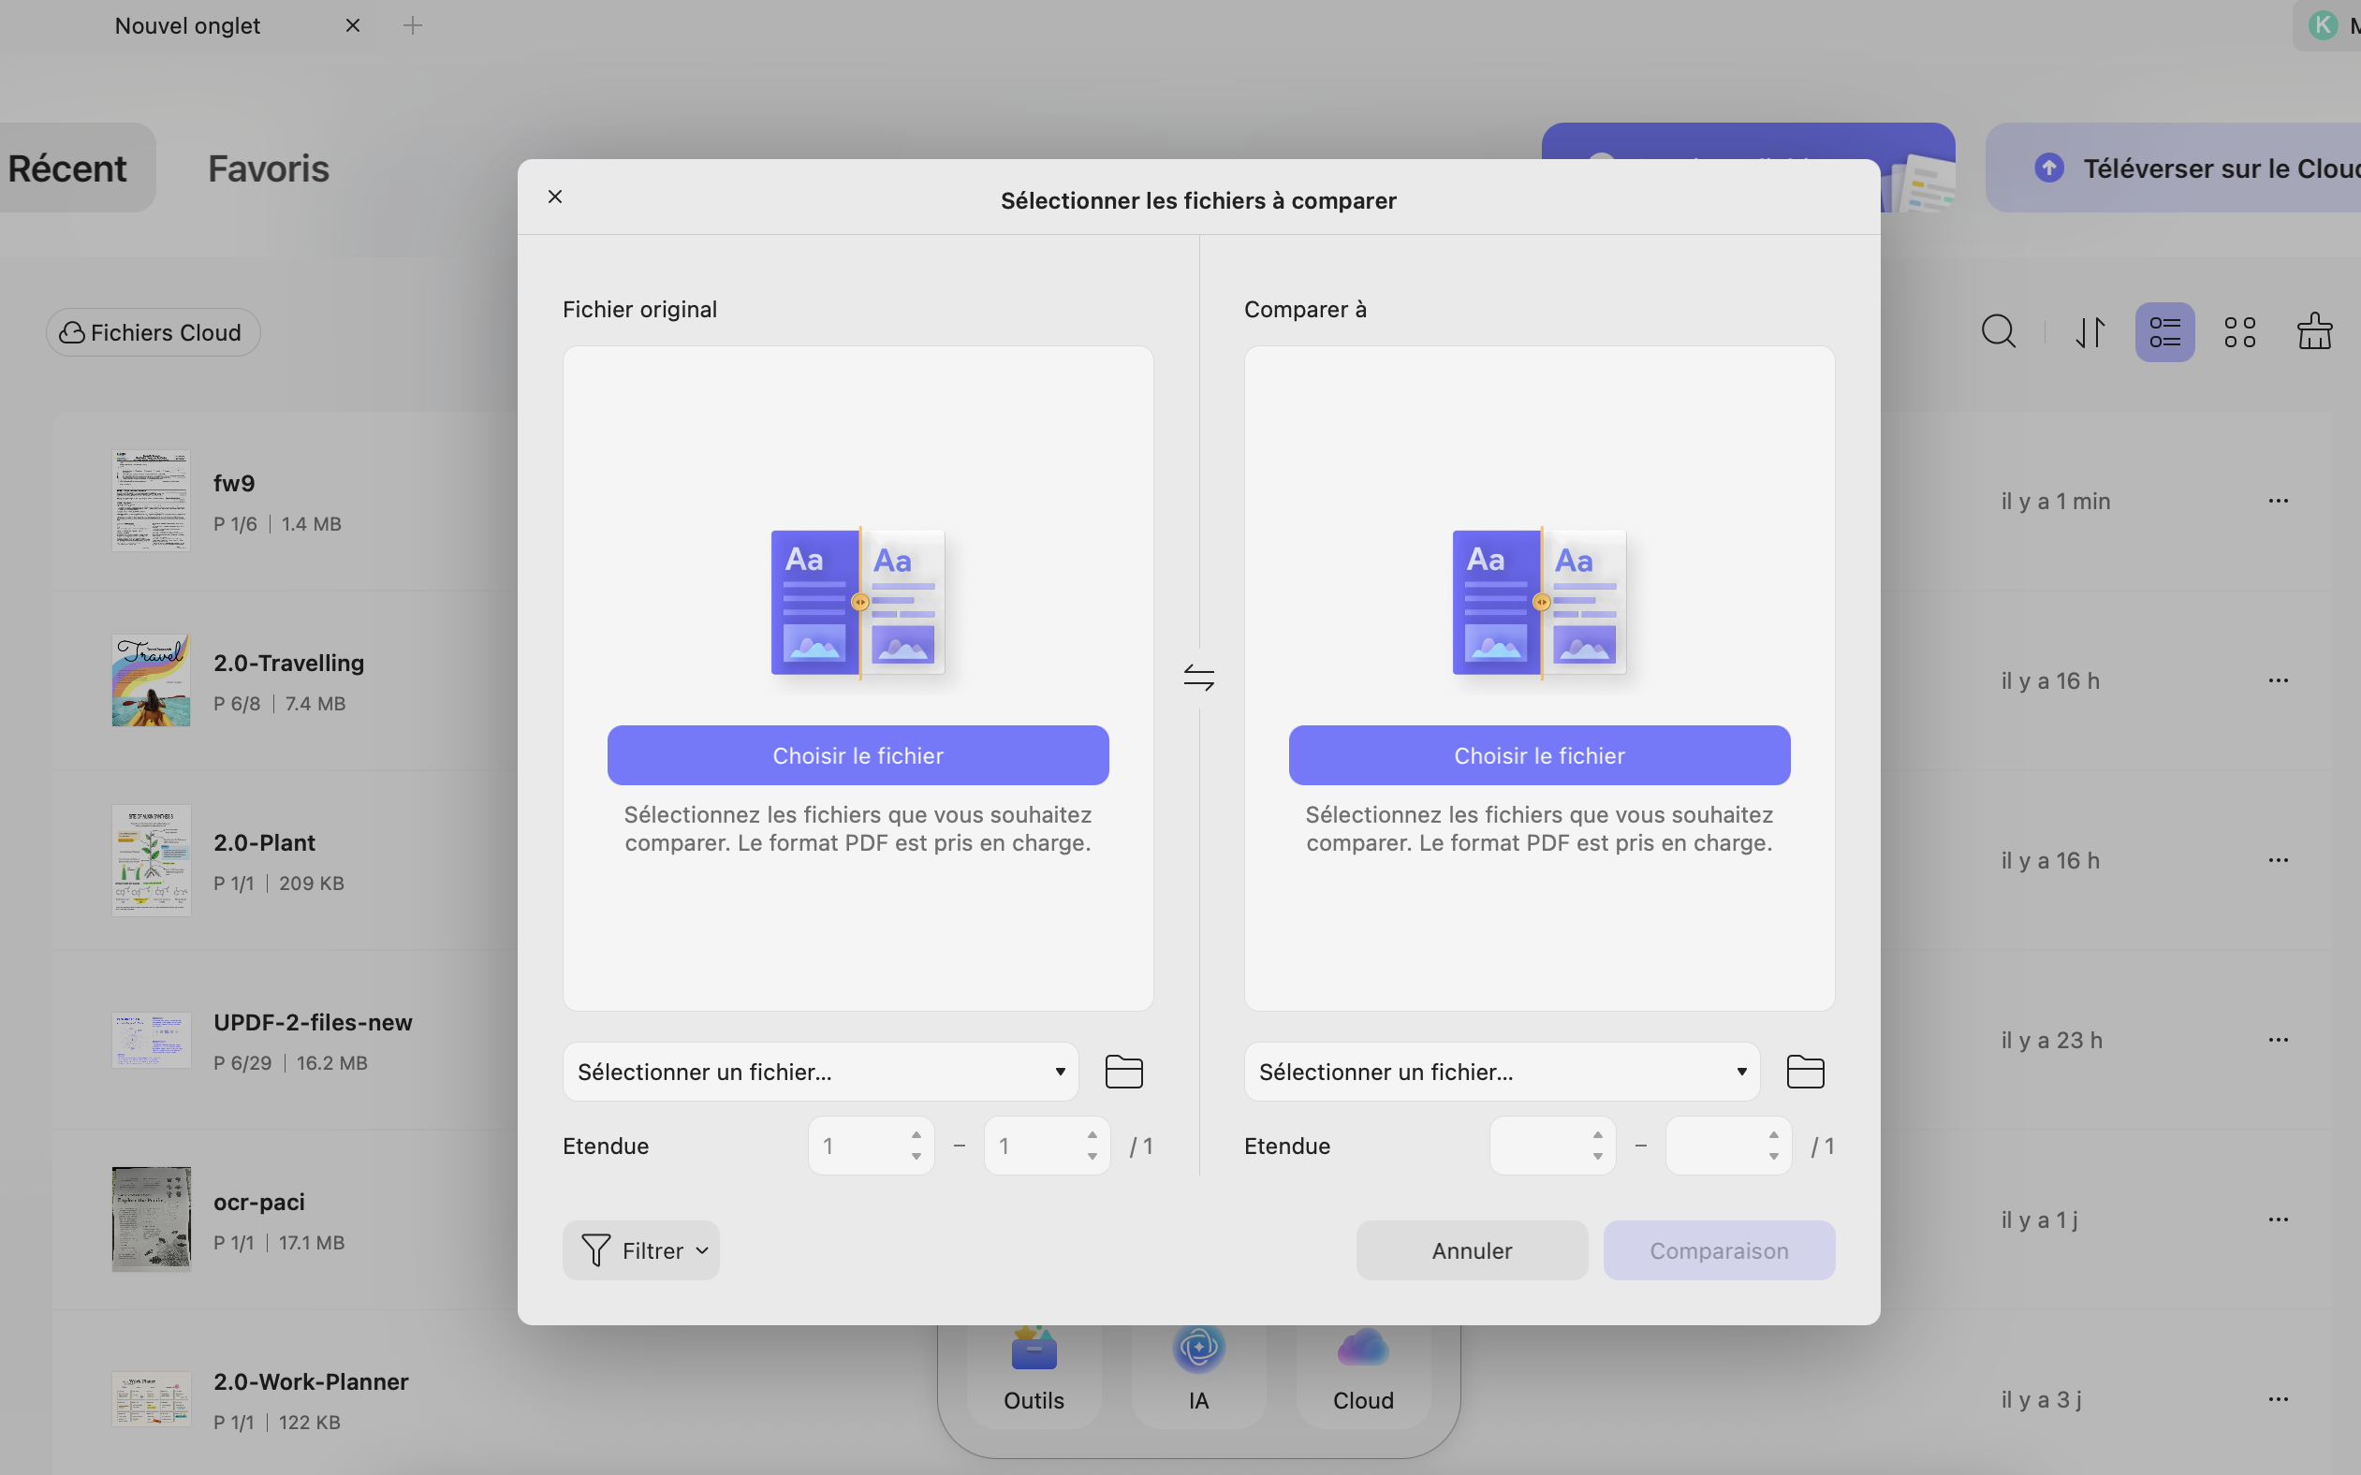Increase original range end page

[x=1092, y=1134]
